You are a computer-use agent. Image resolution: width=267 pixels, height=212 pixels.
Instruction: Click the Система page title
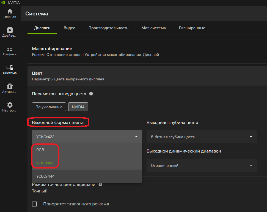tap(37, 14)
